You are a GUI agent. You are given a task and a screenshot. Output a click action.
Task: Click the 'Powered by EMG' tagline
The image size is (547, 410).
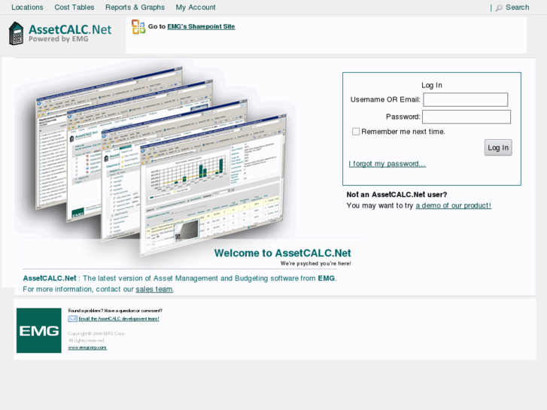pos(59,39)
